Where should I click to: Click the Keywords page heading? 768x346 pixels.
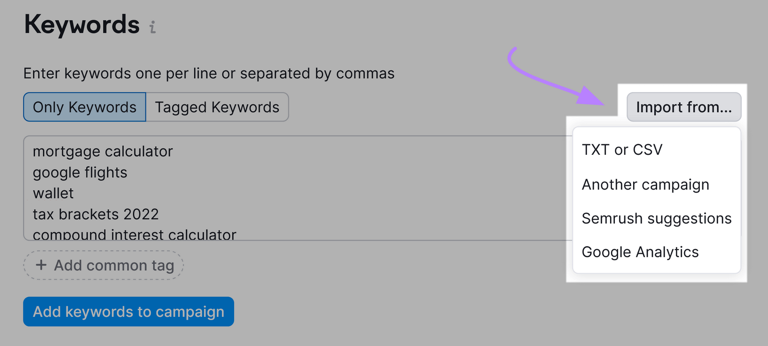click(x=81, y=24)
